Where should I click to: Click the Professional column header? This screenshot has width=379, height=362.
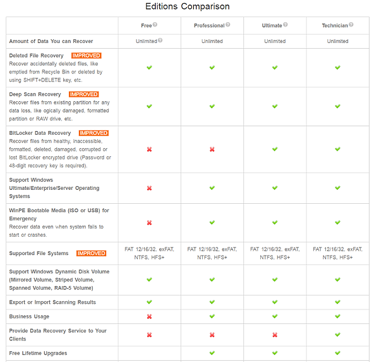(209, 25)
